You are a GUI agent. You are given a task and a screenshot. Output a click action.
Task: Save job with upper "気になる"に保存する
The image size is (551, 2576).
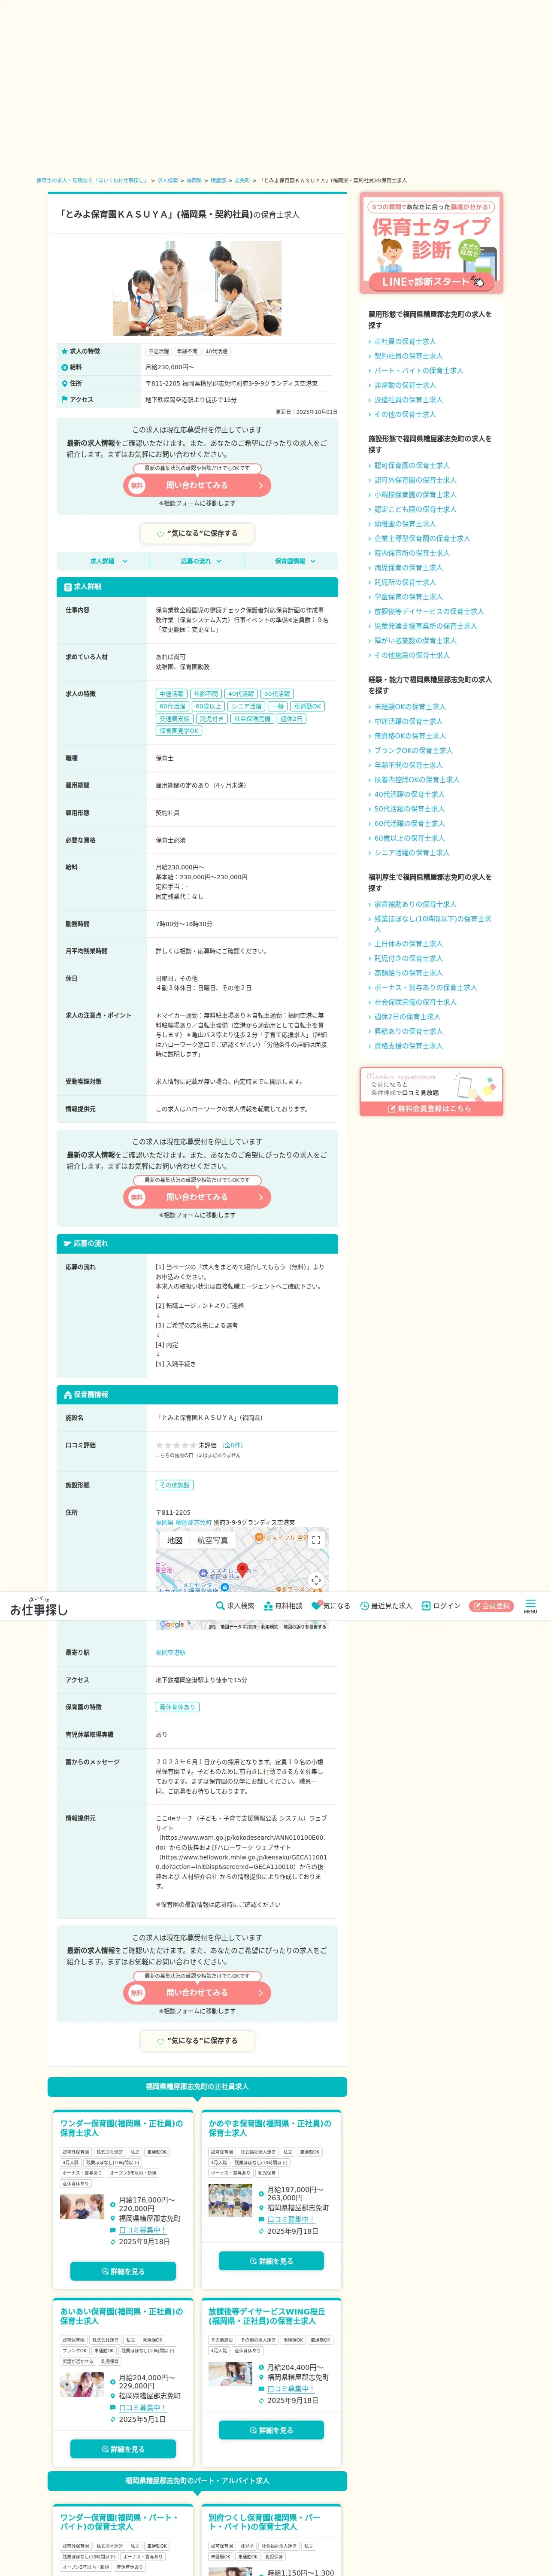[x=197, y=533]
